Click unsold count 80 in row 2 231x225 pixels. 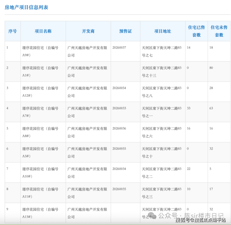tap(211, 68)
